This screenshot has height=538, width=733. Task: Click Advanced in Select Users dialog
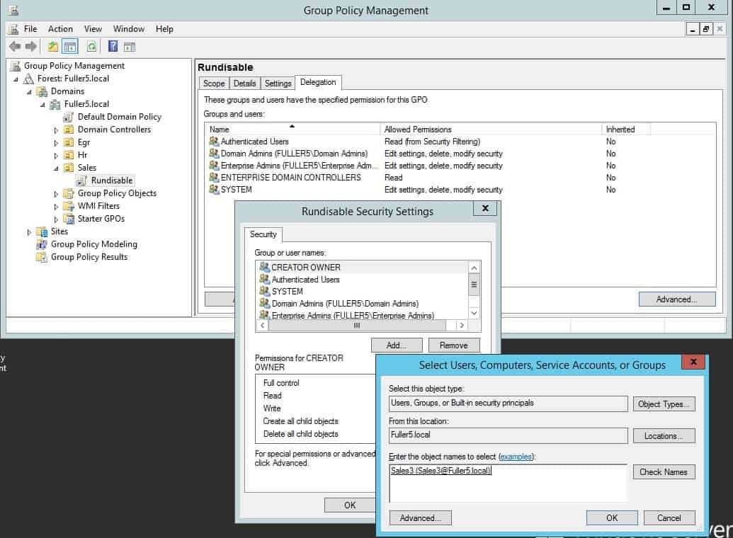pyautogui.click(x=420, y=518)
